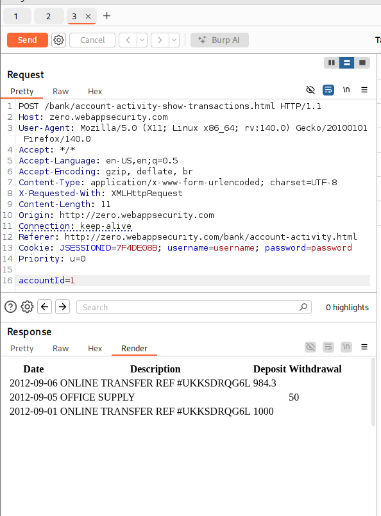Toggle line wrap in Response panel
This screenshot has height=516, width=381.
click(x=328, y=347)
